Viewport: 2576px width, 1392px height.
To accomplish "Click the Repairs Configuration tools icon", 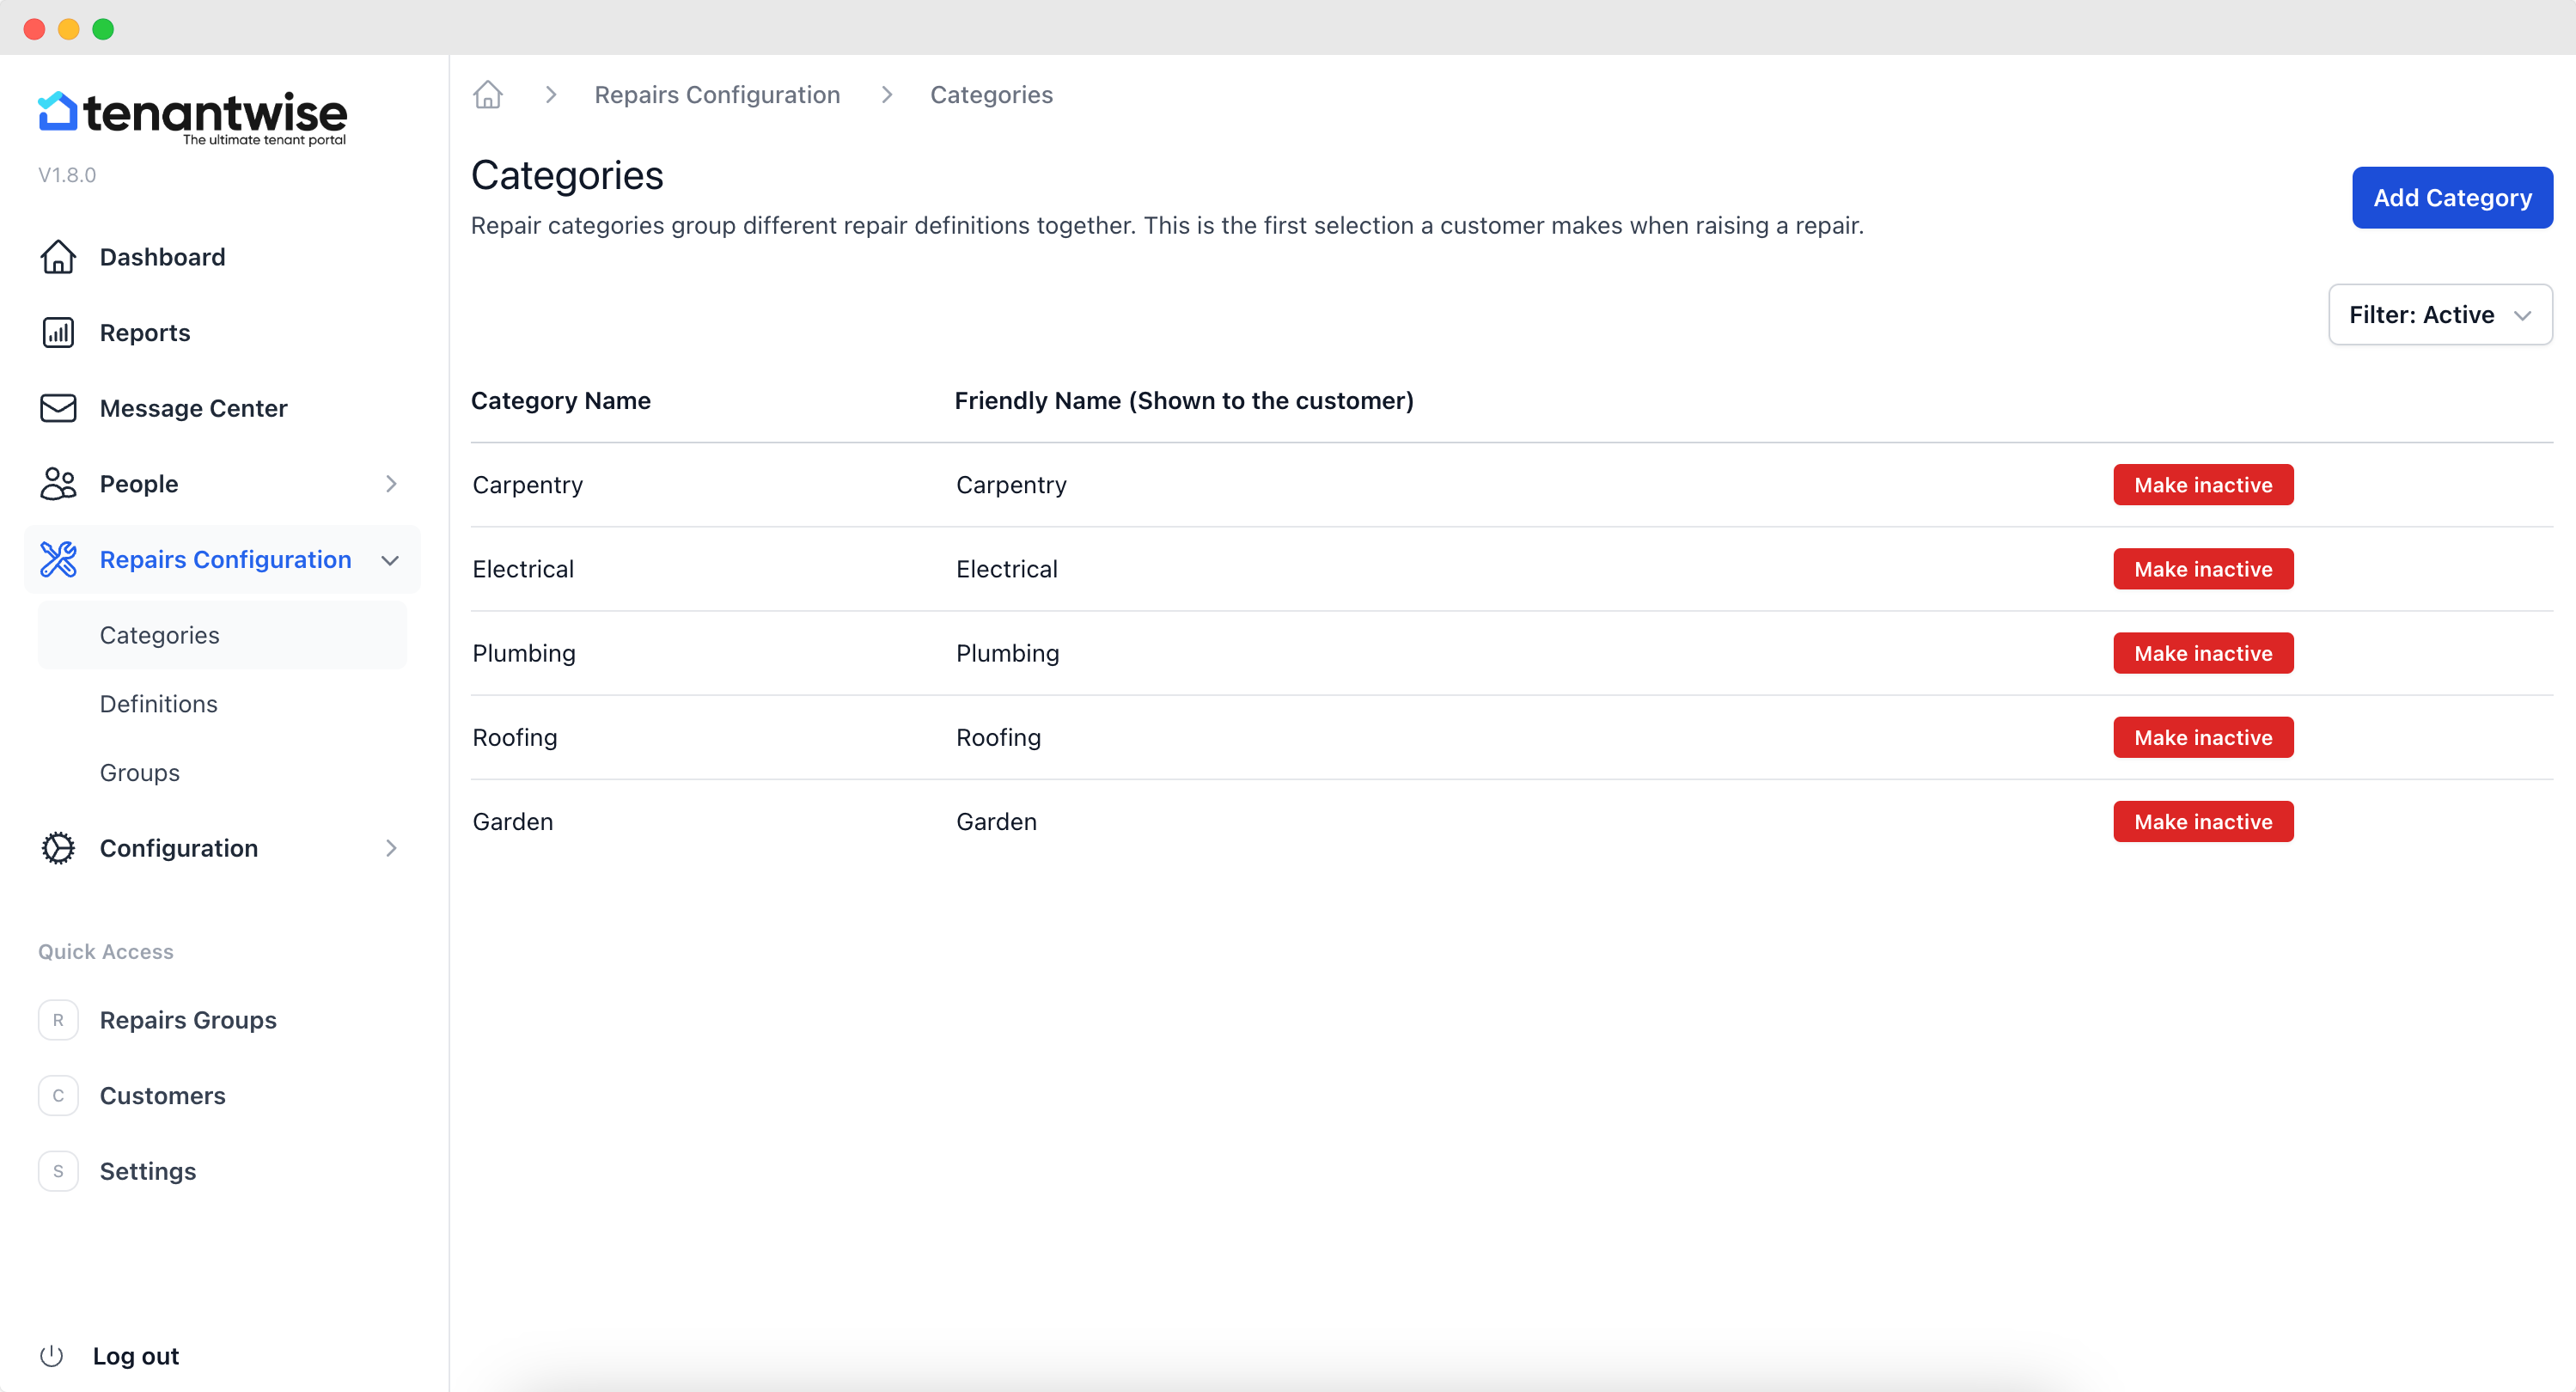I will 58,560.
